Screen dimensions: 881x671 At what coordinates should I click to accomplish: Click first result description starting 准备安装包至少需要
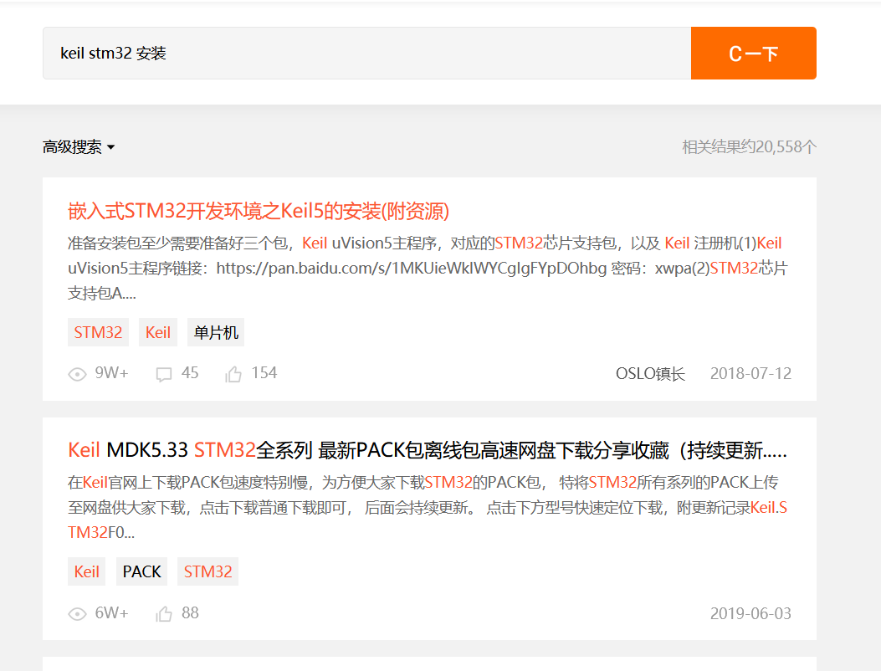point(428,268)
